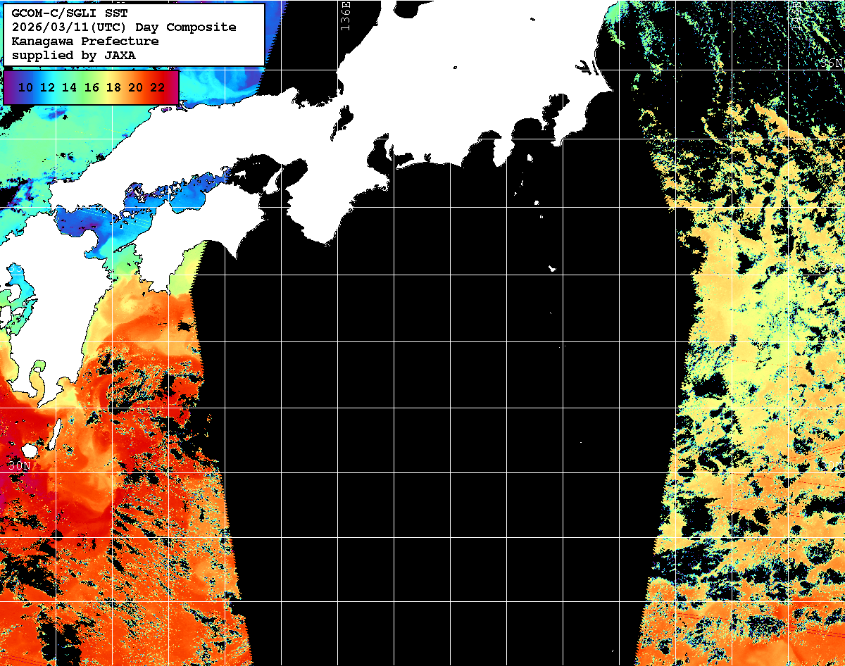
Task: Click the 18 label on the SST color bar
Action: coord(113,87)
